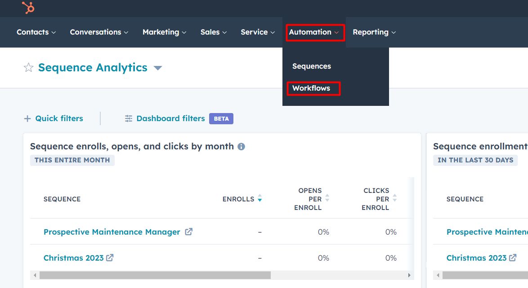Viewport: 528px width, 288px height.
Task: Click left arrow of second table scrollbar
Action: [438, 275]
